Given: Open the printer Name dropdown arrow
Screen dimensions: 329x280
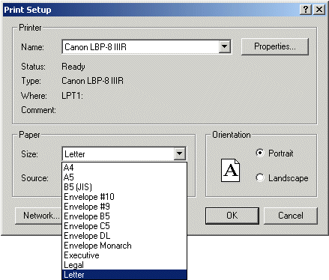Looking at the screenshot, I should click(x=224, y=46).
